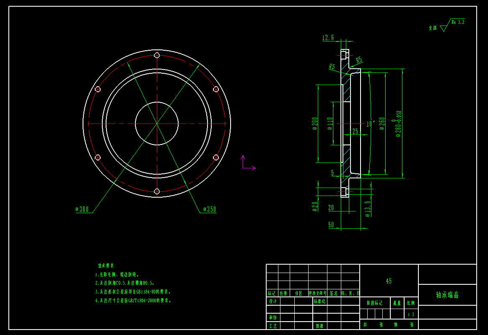Select note 2 about 未注倒角C0.5
Screen dimensions: 488x335
(x=125, y=283)
